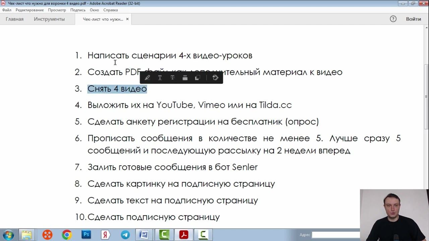Switch to the Инструменты tab
Viewport: 429px width, 241px height.
pos(49,19)
